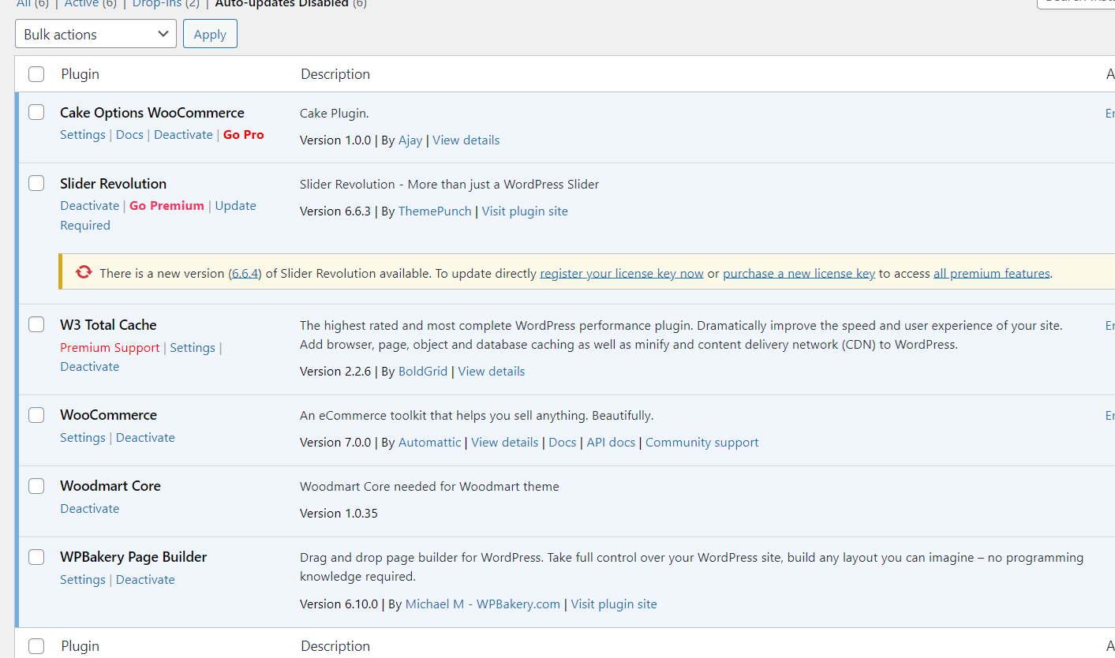Open Settings for WPBakery Page Builder
The width and height of the screenshot is (1115, 658).
(x=83, y=580)
